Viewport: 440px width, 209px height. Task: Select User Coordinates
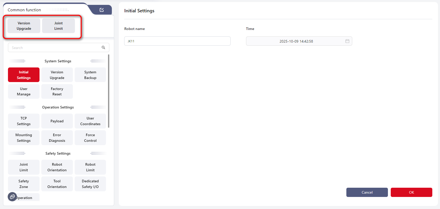pos(90,121)
